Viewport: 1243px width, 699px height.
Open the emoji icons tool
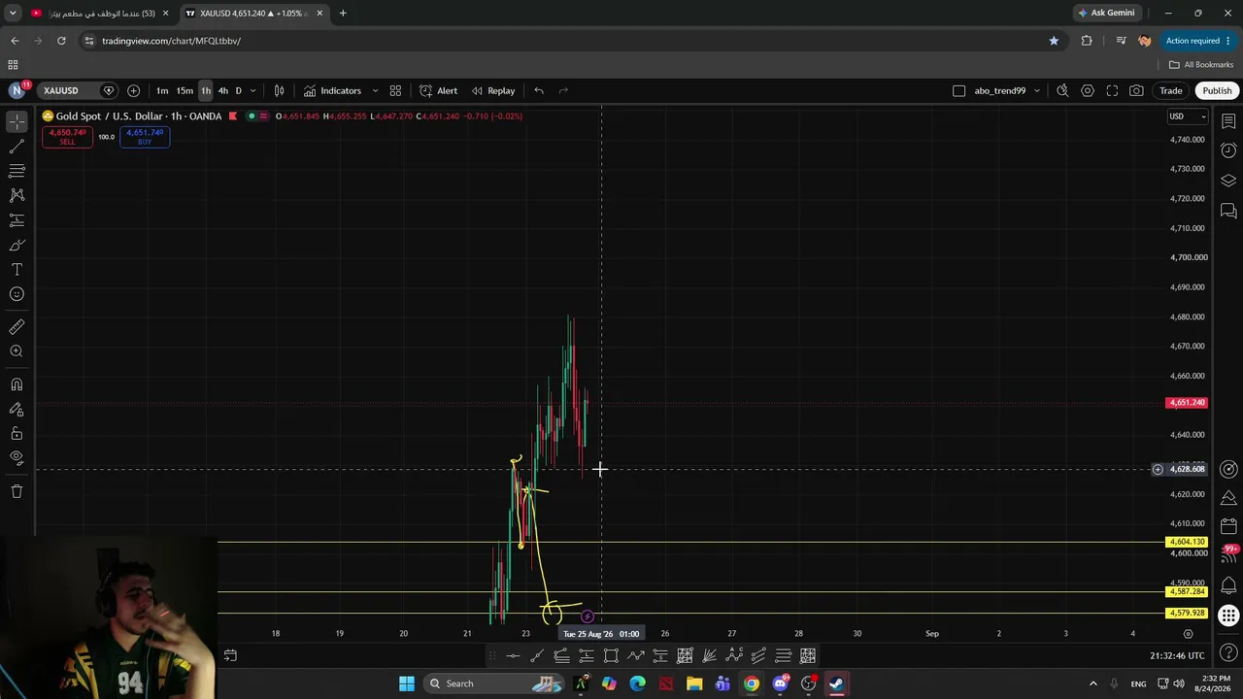click(x=17, y=294)
